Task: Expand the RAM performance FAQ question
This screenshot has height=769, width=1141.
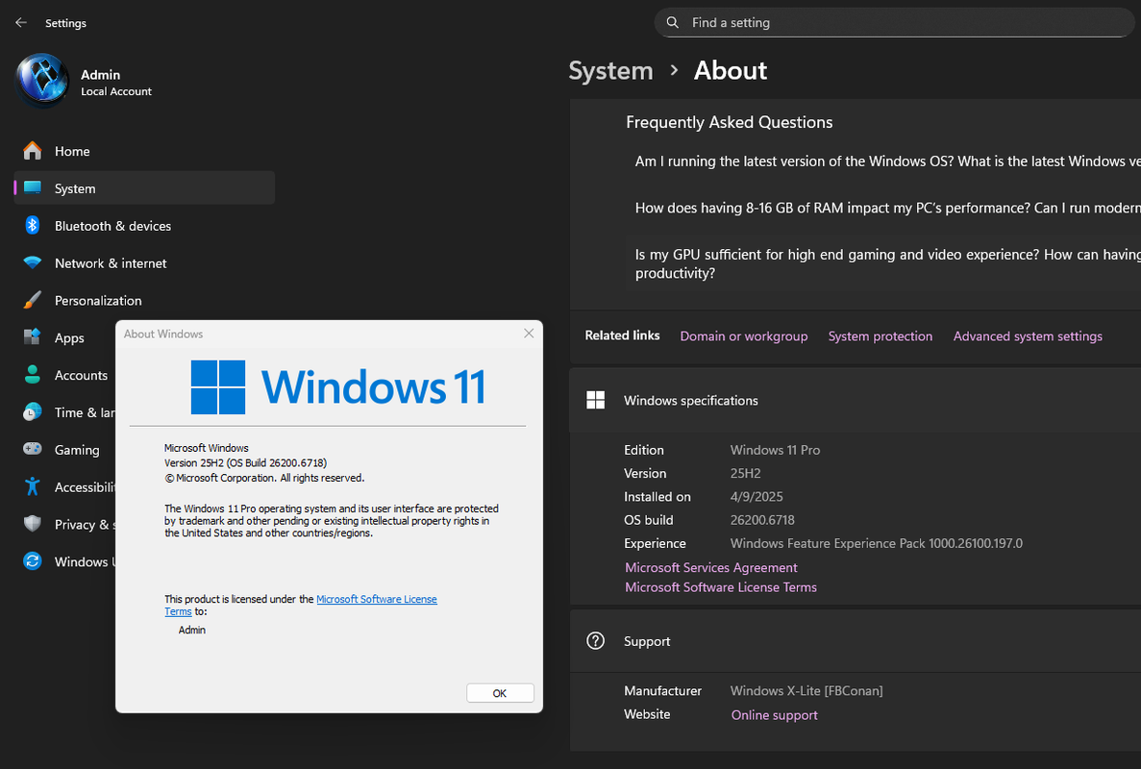Action: click(883, 208)
